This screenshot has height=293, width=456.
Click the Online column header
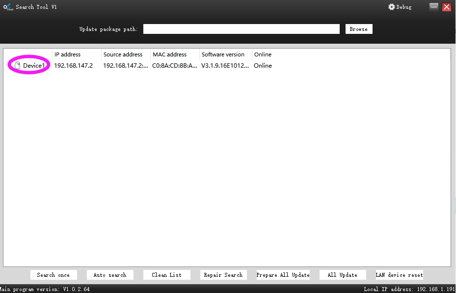pos(263,54)
